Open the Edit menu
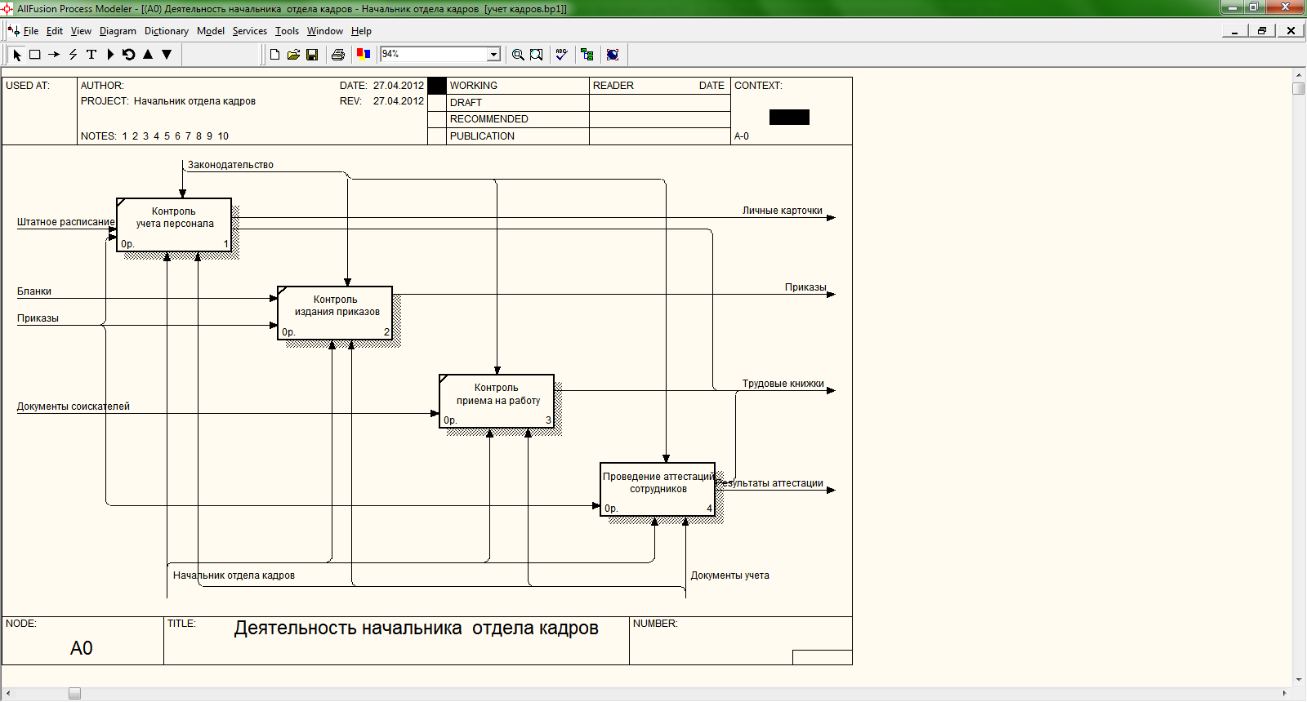 (x=55, y=31)
